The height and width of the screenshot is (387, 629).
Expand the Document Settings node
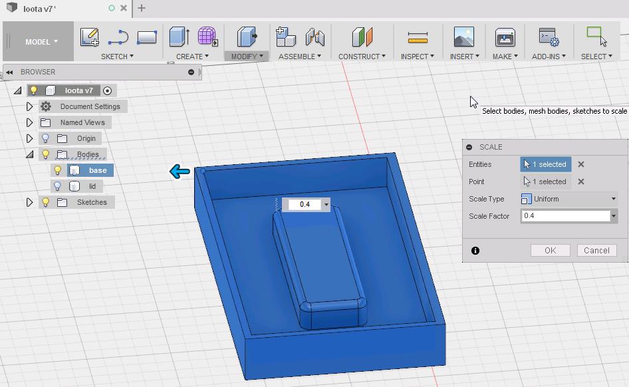coord(29,106)
